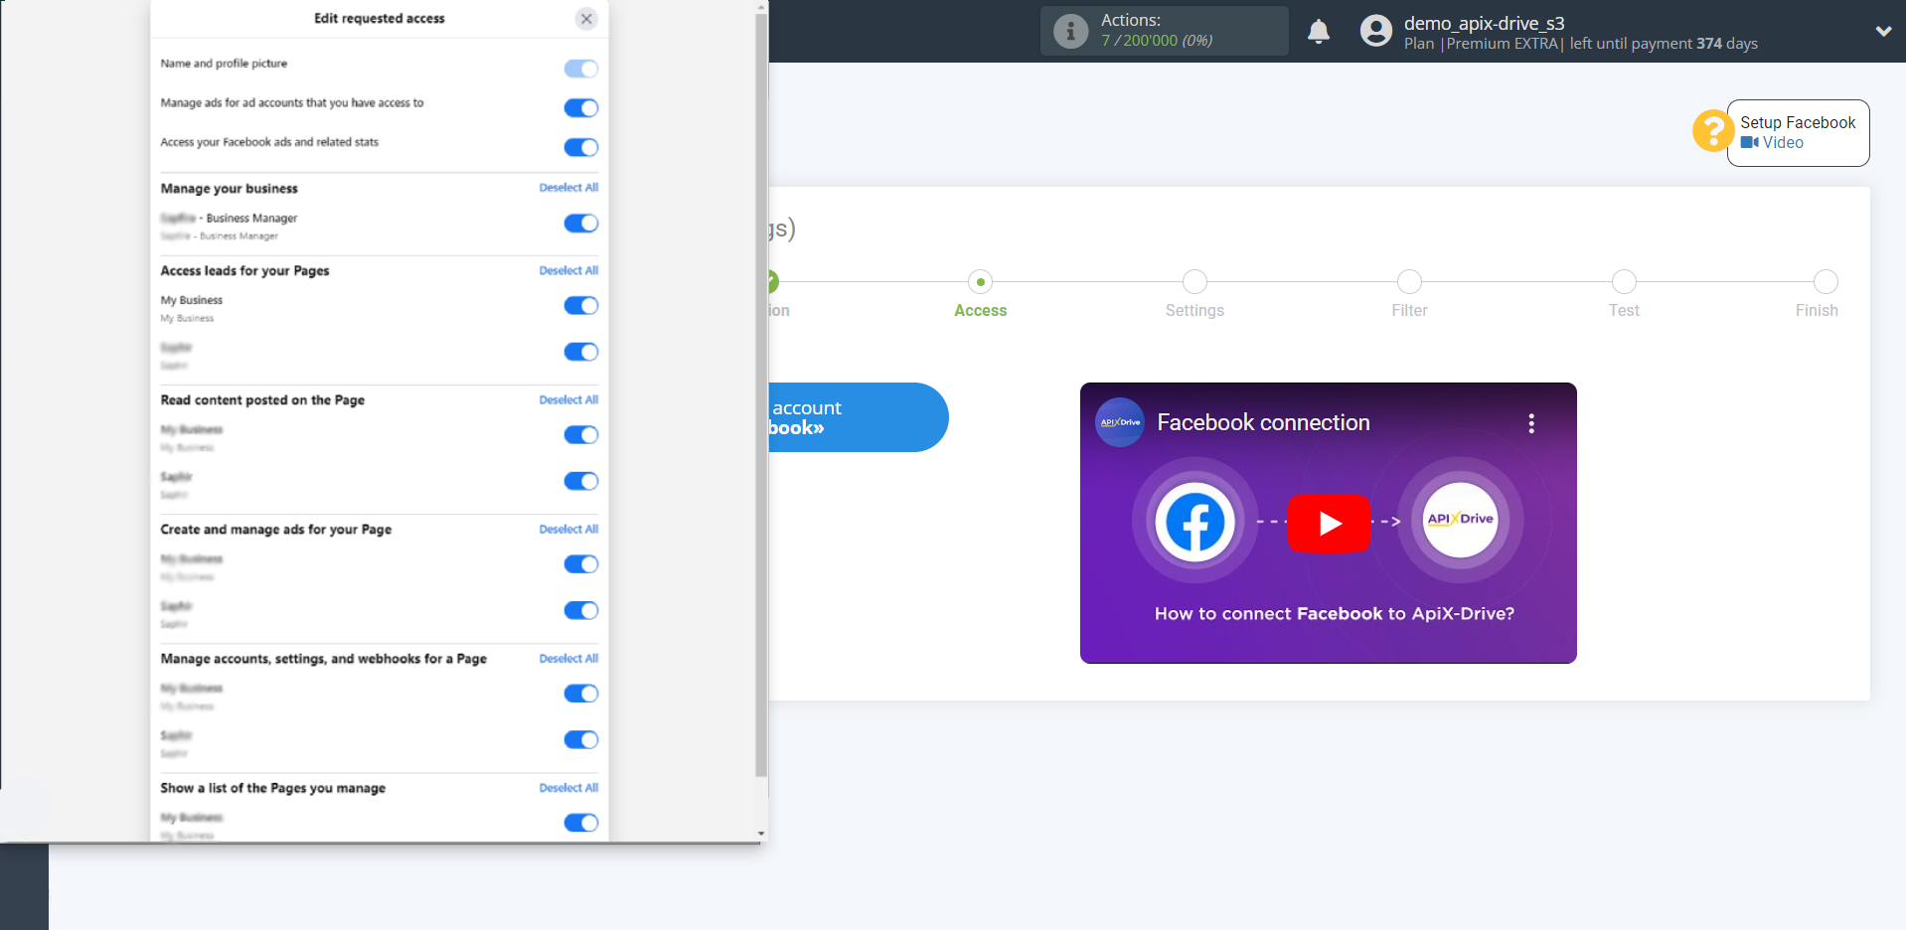This screenshot has height=930, width=1906.
Task: Click the dialog's vertical scrollbar
Action: coord(761,394)
